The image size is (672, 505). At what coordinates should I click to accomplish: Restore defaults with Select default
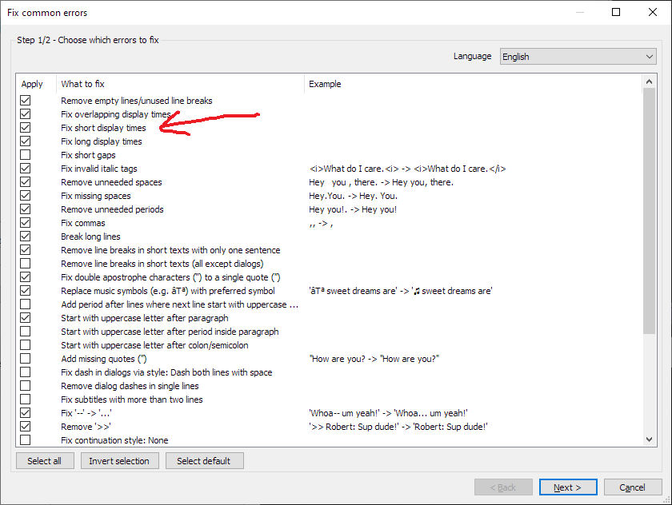(x=204, y=460)
